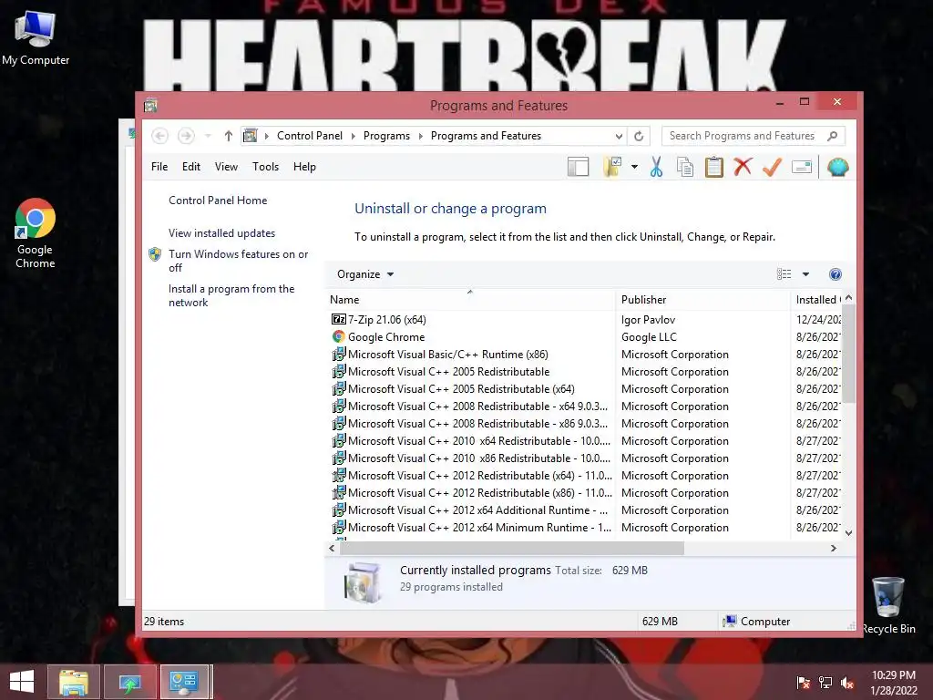Click the Paste clipboard toolbar icon

pyautogui.click(x=714, y=168)
